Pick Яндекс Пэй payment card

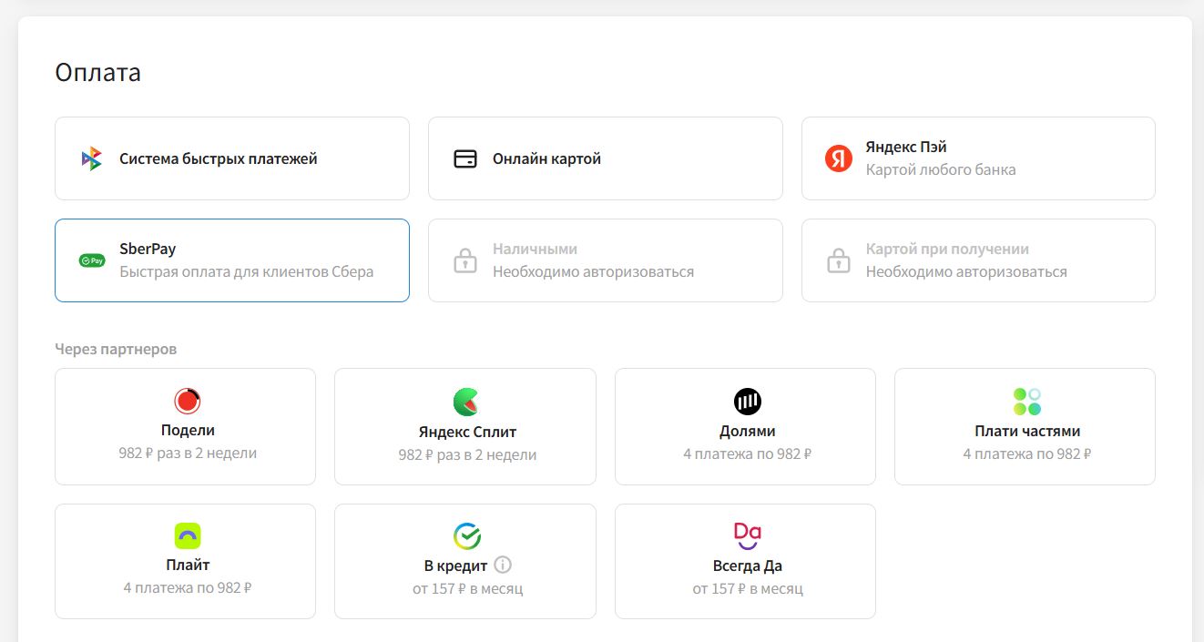978,158
